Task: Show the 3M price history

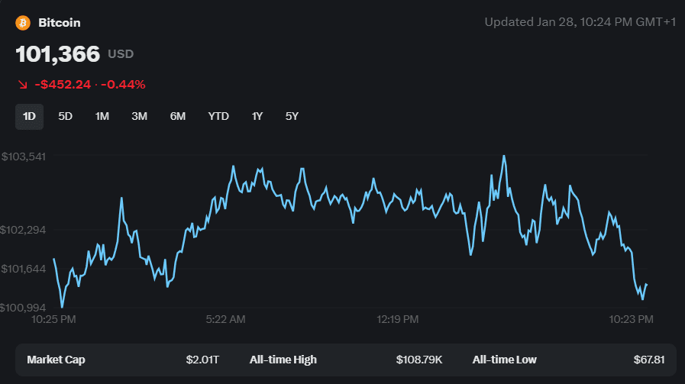Action: coord(139,117)
